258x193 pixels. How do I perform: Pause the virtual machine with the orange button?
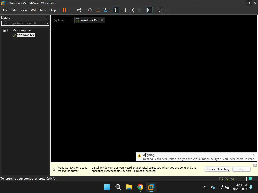64,10
